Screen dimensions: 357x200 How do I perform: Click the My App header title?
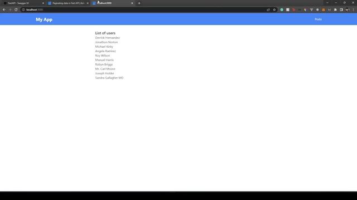coord(44,19)
